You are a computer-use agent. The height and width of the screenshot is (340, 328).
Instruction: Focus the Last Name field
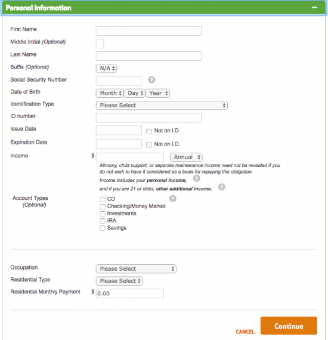[x=148, y=56]
